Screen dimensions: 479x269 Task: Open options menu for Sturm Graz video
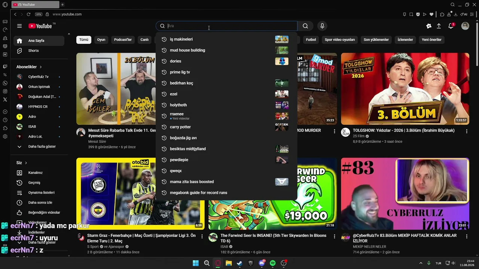(202, 236)
